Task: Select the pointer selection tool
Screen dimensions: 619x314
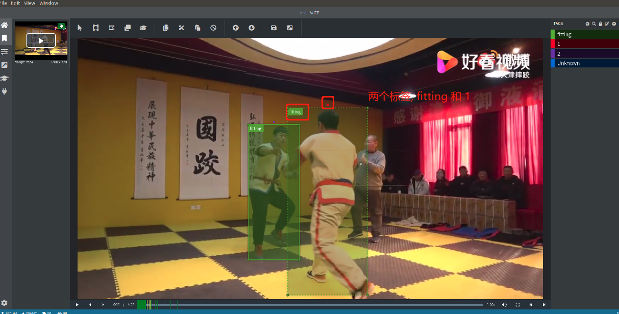Action: click(79, 28)
